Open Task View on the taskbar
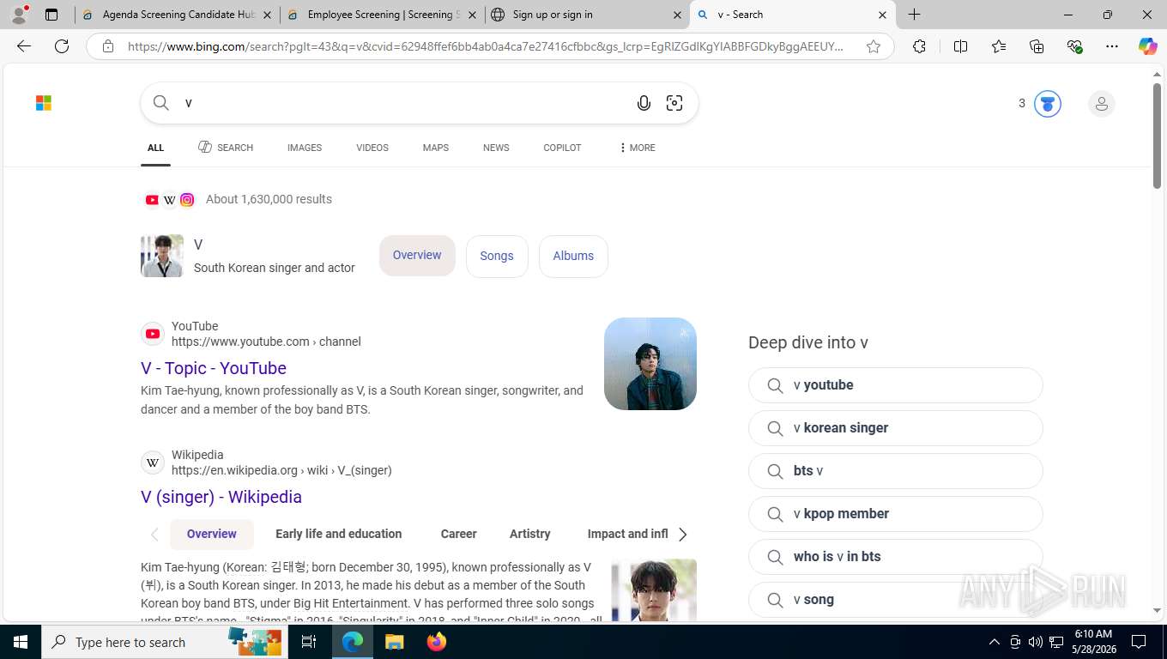 coord(309,642)
